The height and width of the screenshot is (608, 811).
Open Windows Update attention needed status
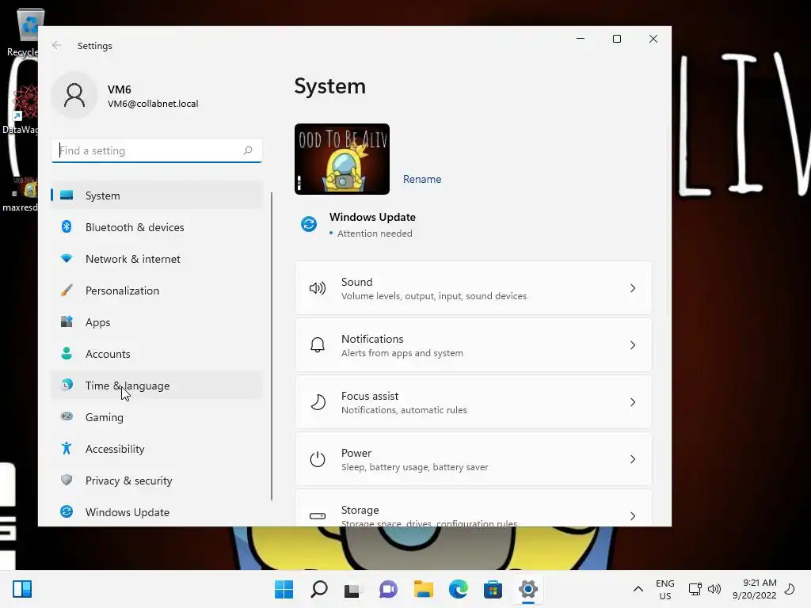click(372, 224)
